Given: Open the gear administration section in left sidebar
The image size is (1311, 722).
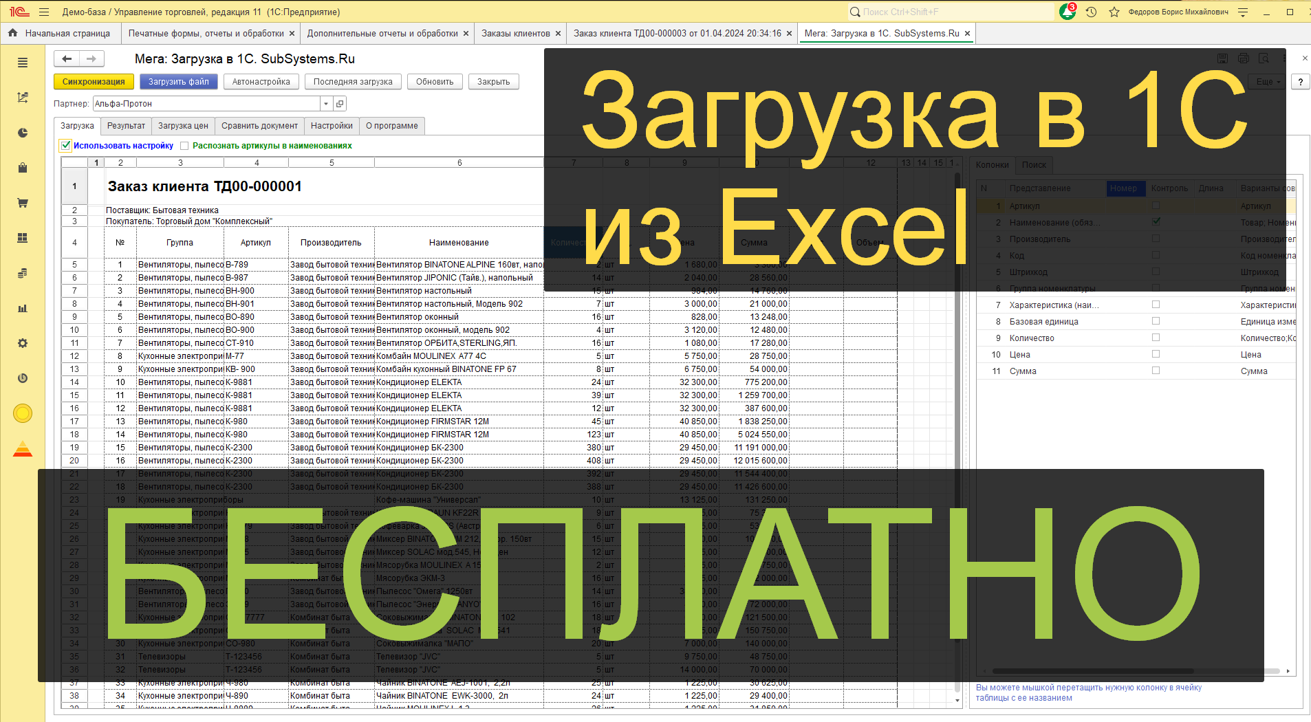Looking at the screenshot, I should 23,343.
